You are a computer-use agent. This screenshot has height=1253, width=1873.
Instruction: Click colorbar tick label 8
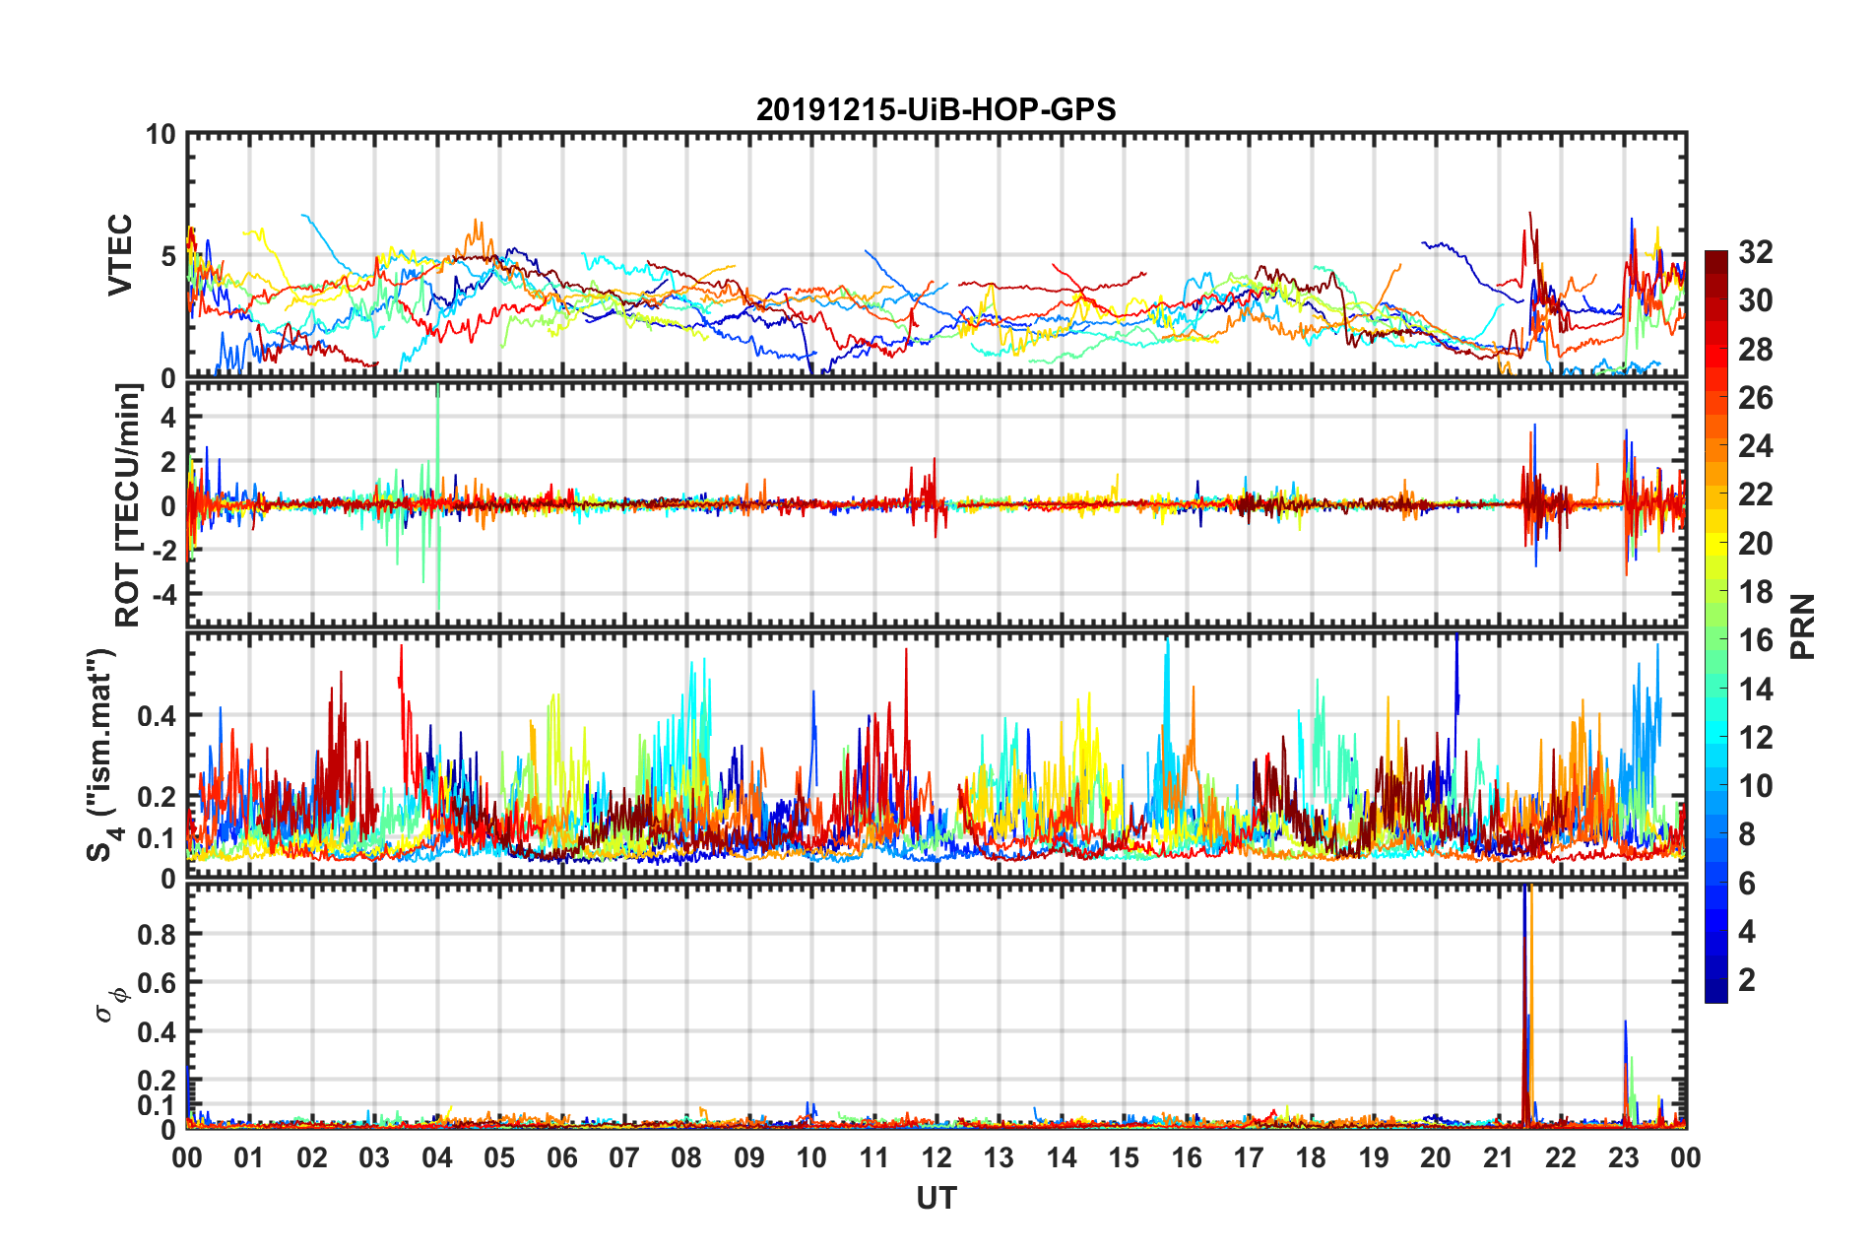click(1747, 834)
